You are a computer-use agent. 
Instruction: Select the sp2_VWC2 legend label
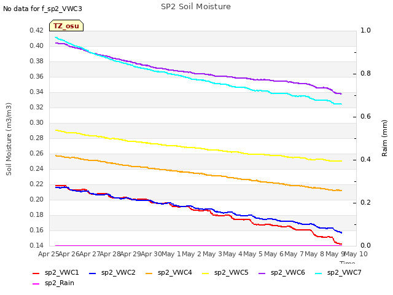119,273
